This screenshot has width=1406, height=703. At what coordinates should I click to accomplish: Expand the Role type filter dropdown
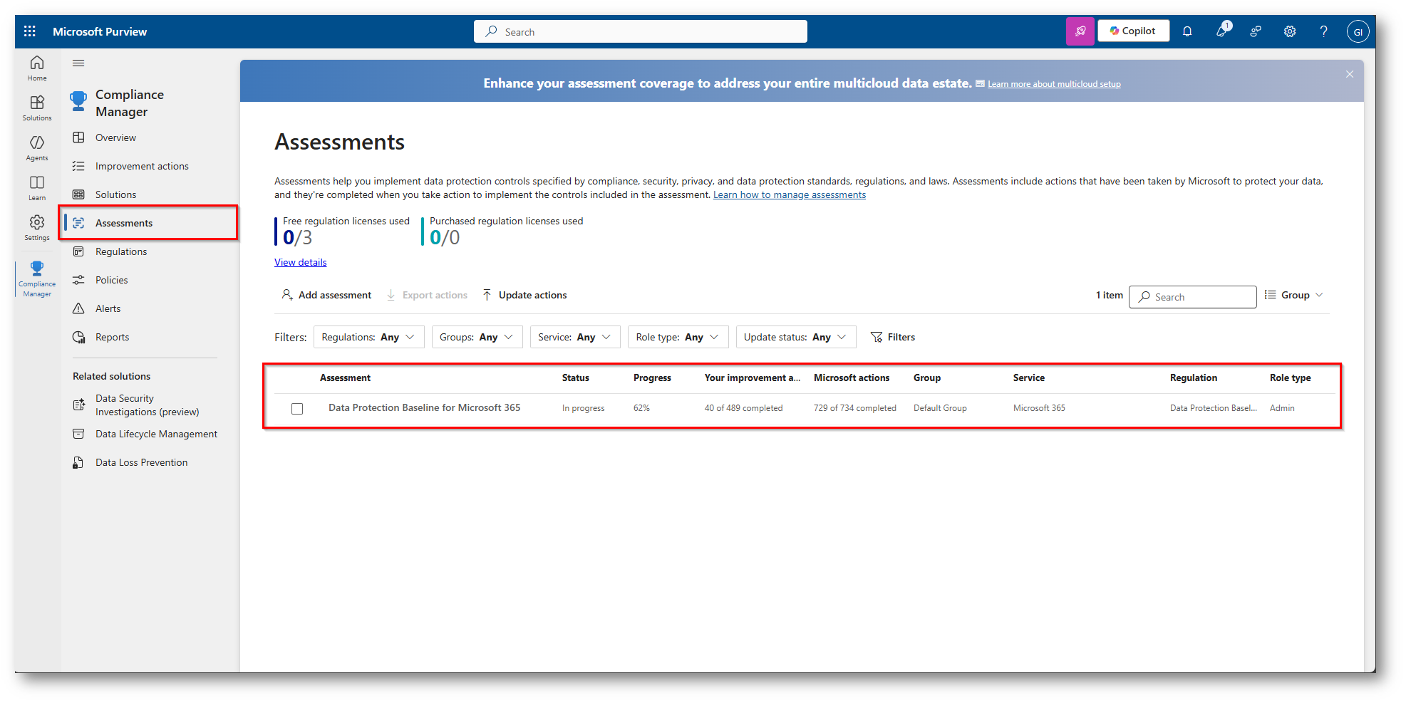click(678, 337)
